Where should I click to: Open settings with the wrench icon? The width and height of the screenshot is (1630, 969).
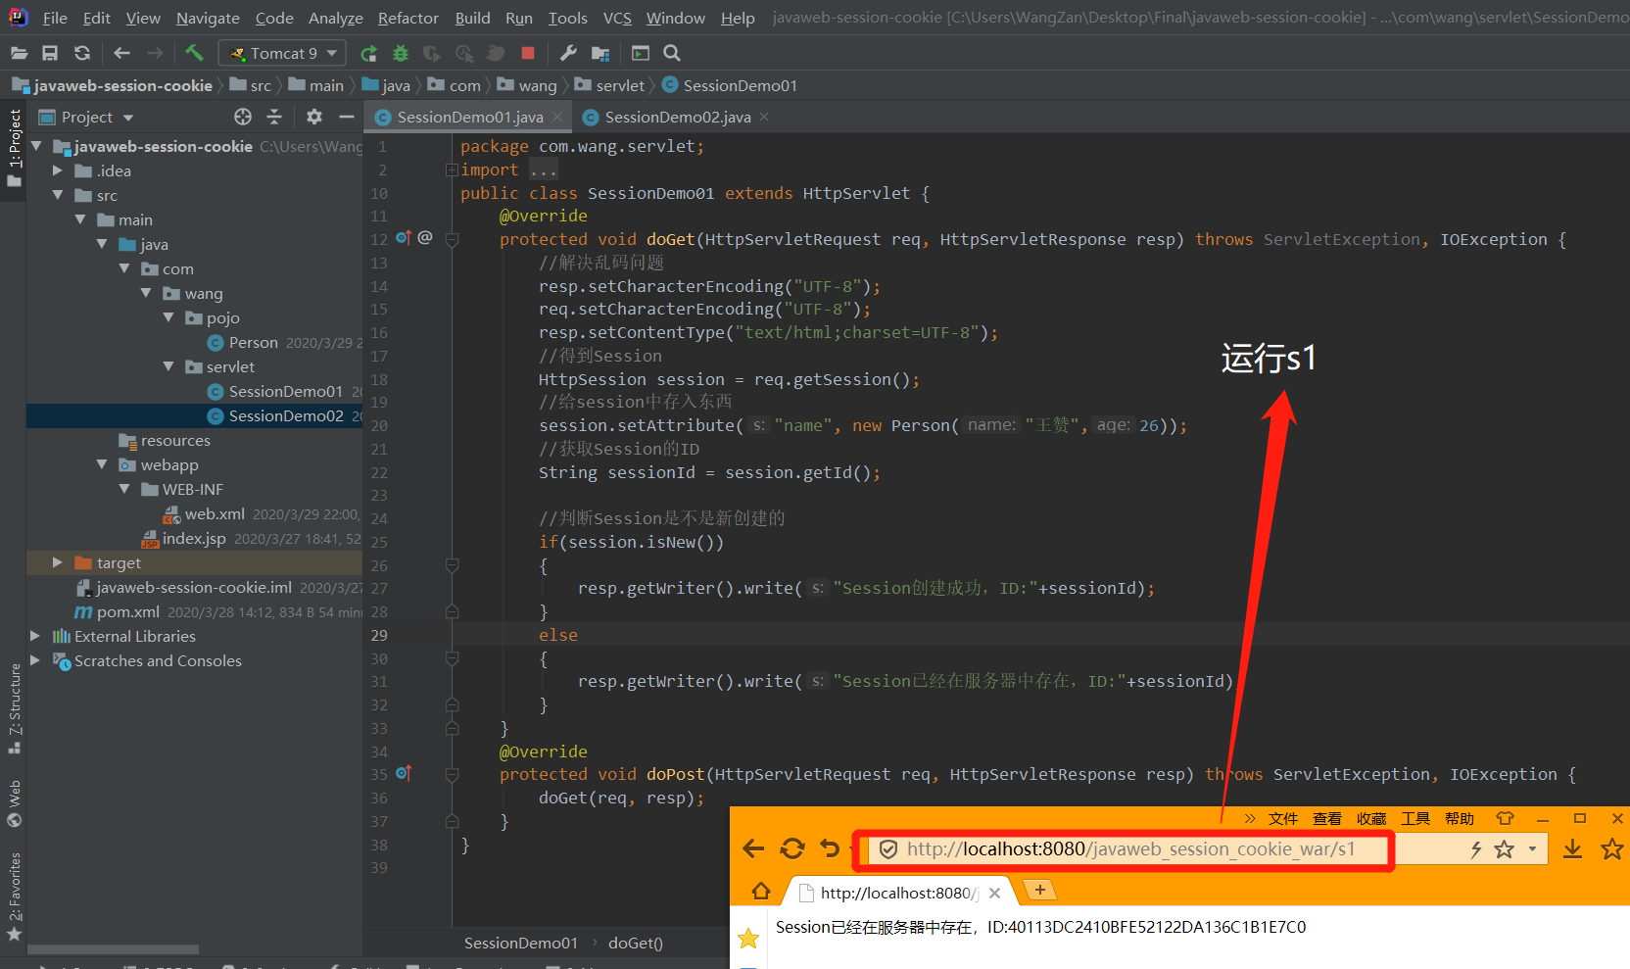568,53
